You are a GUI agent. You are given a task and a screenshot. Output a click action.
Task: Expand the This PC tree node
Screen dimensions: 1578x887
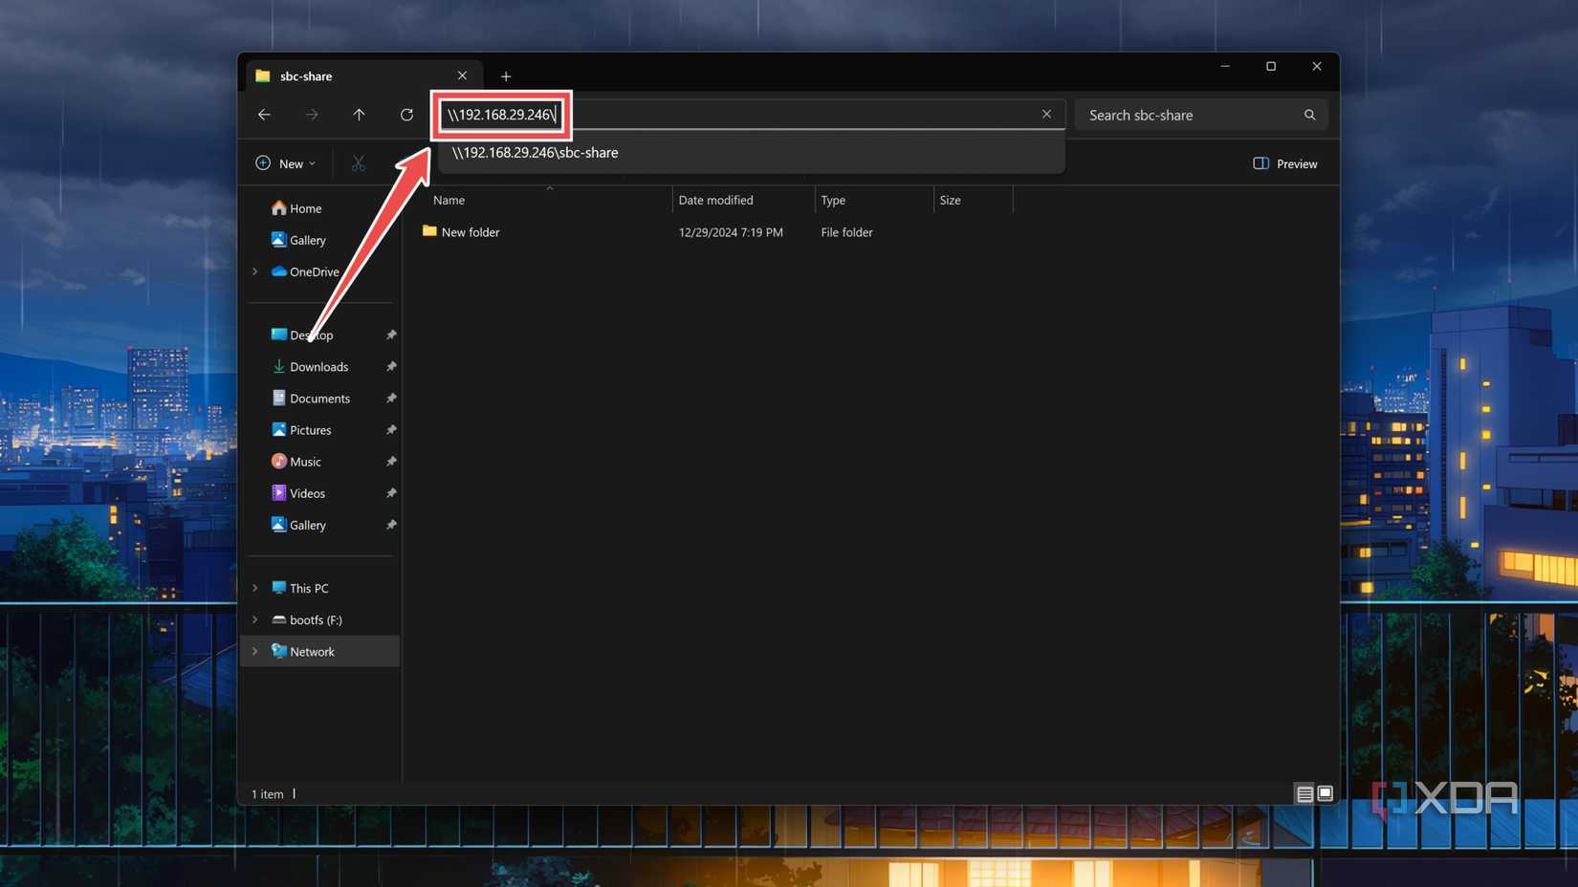[255, 588]
